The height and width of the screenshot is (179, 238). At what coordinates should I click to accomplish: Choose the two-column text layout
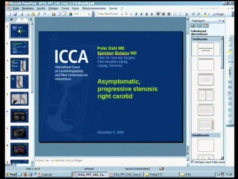click(x=206, y=95)
